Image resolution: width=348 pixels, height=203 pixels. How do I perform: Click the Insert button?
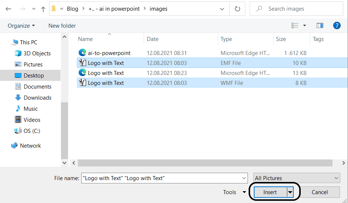270,192
